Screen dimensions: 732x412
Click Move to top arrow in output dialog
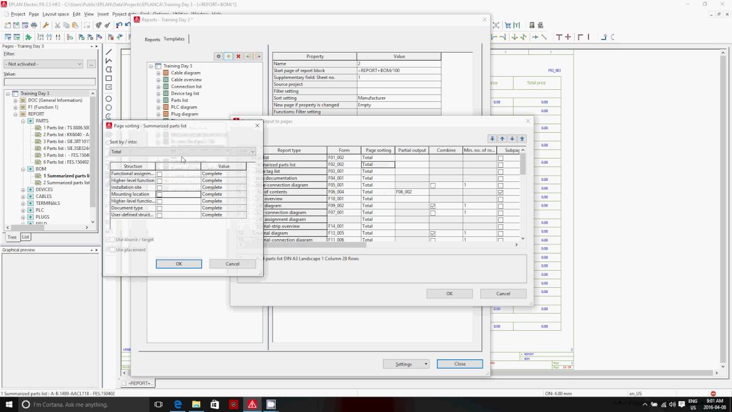point(492,138)
